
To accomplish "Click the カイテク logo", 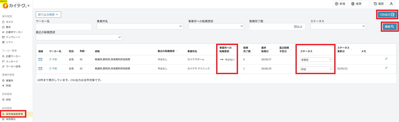I will tap(14, 5).
